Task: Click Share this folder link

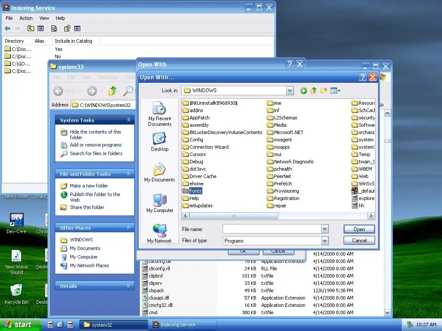Action: (87, 207)
